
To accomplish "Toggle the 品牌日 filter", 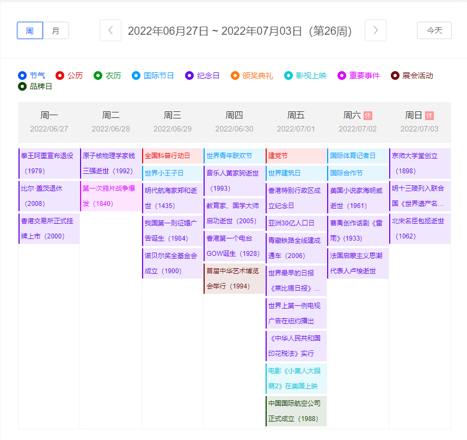I will [x=22, y=86].
